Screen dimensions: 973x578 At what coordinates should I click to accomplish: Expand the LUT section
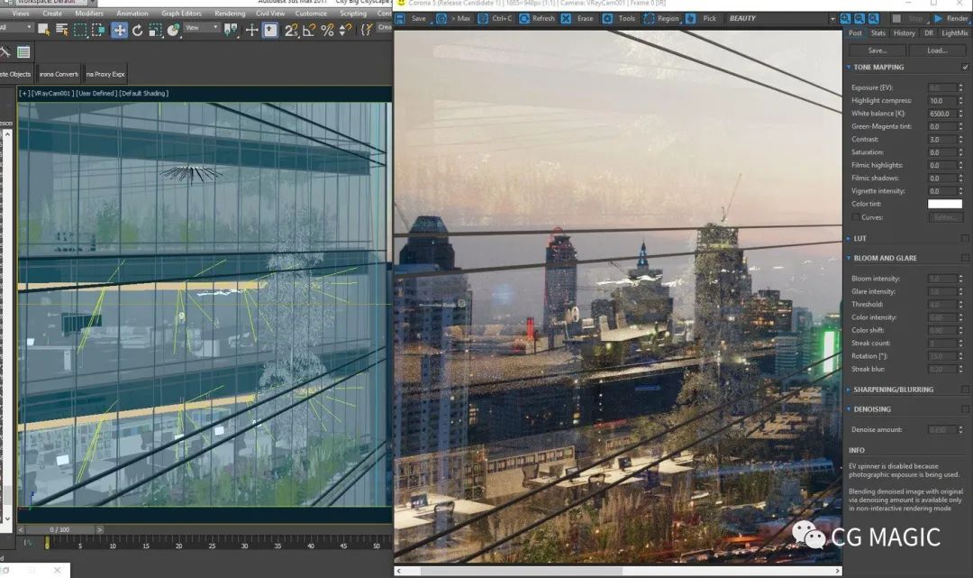tap(849, 238)
